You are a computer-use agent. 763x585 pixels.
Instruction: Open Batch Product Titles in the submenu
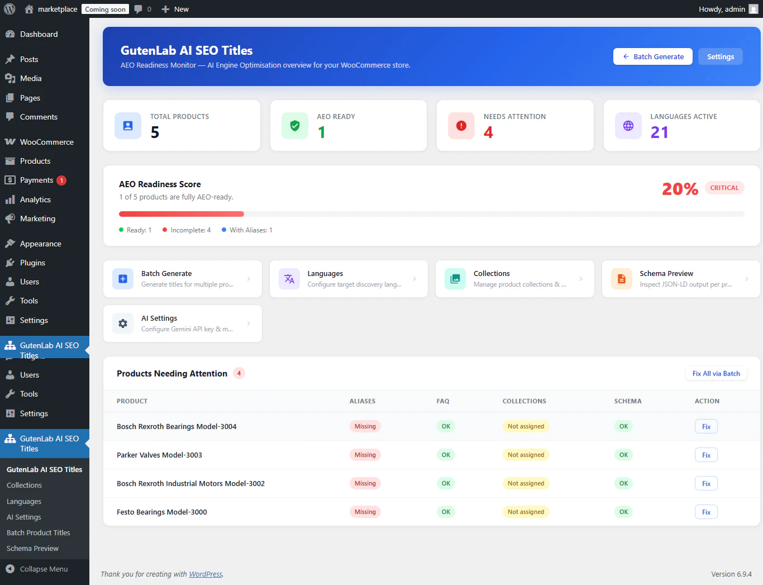tap(38, 532)
